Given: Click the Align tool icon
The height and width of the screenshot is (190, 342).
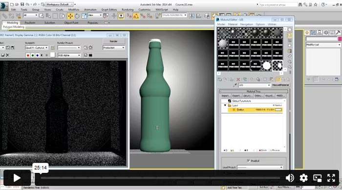Looking at the screenshot, I should [x=199, y=16].
